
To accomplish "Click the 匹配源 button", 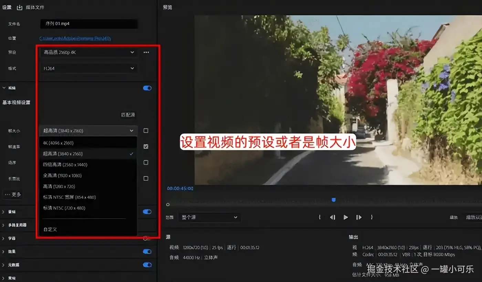I will [x=128, y=115].
